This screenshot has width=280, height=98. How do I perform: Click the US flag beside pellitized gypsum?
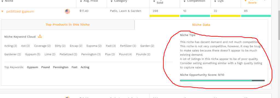click(67, 11)
